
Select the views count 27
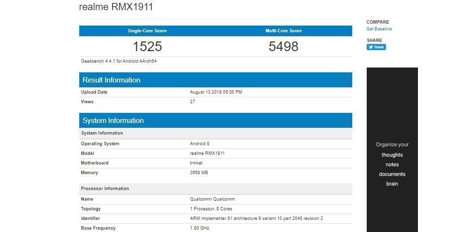[x=192, y=102]
